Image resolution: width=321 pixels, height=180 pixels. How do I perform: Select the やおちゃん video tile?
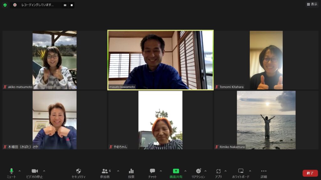[x=160, y=120]
